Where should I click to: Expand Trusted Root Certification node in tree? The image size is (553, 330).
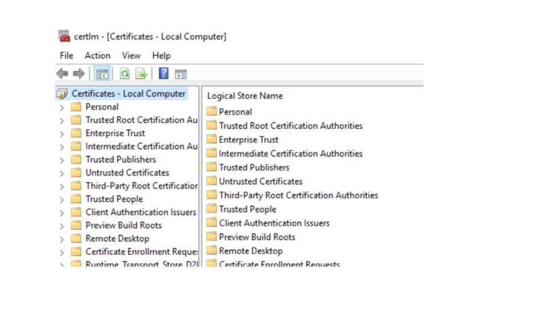tap(62, 120)
